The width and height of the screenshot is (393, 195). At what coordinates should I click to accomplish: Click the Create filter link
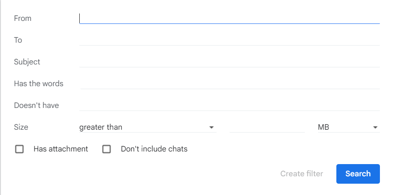[302, 174]
